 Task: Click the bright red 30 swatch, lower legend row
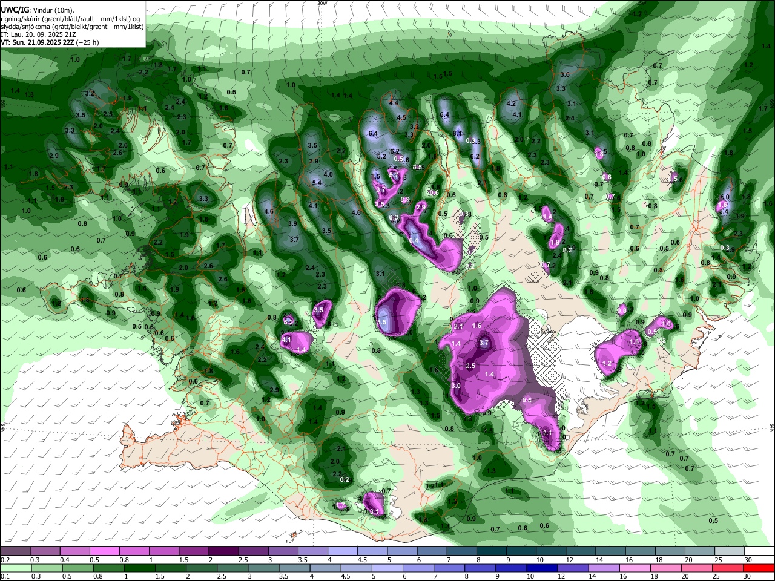click(759, 568)
